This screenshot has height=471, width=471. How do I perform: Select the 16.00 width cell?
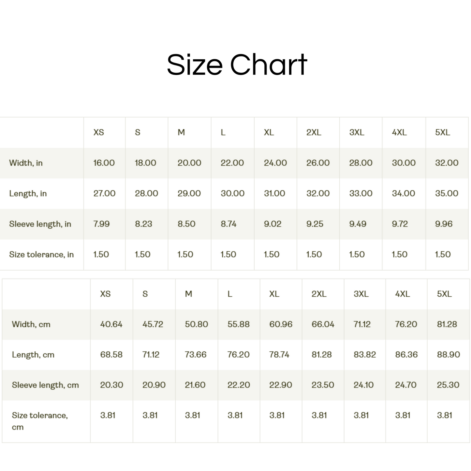point(104,163)
